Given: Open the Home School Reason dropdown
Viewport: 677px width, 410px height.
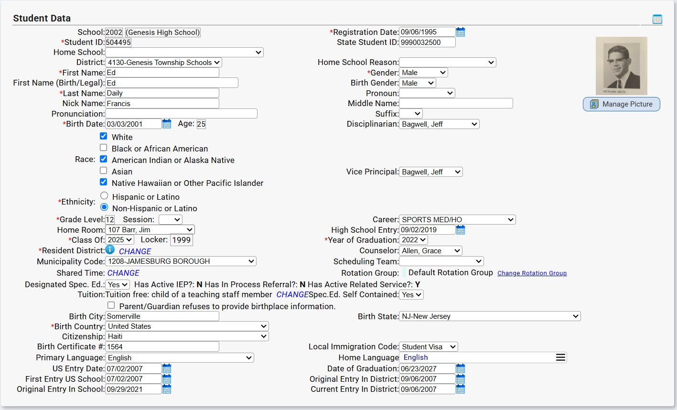Looking at the screenshot, I should pos(448,63).
